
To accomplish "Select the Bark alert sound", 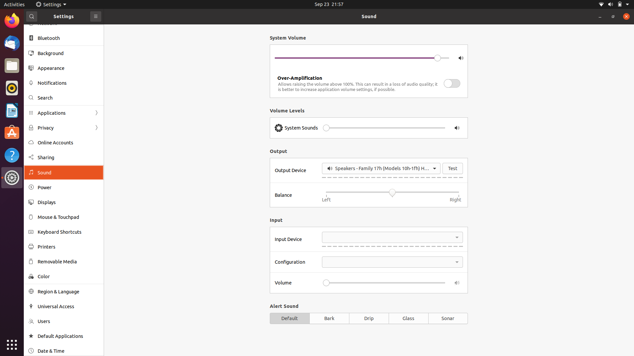I will pyautogui.click(x=329, y=318).
